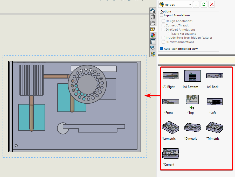Click the *Isometric label text
Image resolution: width=235 pixels, height=177 pixels.
tap(169, 138)
